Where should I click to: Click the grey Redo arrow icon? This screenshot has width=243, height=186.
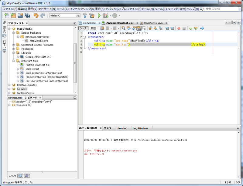point(43,15)
